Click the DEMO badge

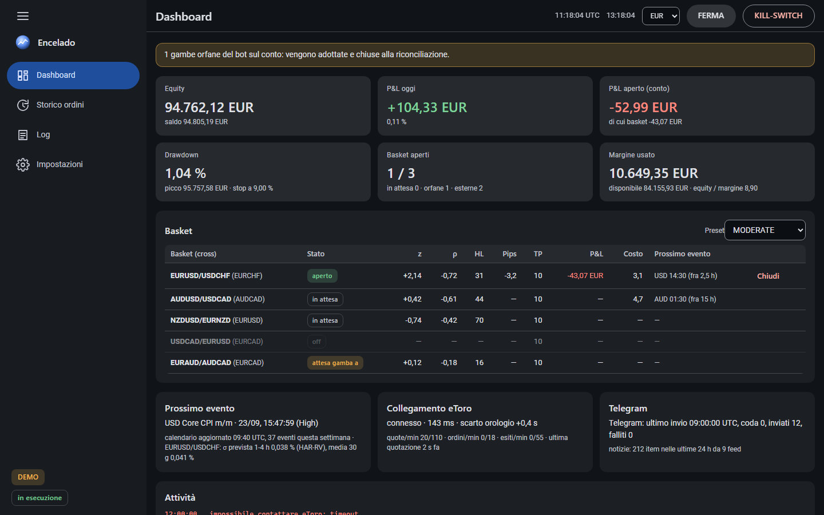pos(28,477)
